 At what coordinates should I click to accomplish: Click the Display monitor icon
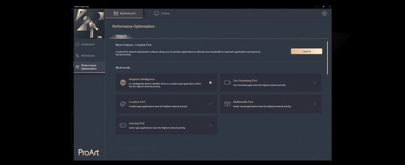[x=156, y=13]
